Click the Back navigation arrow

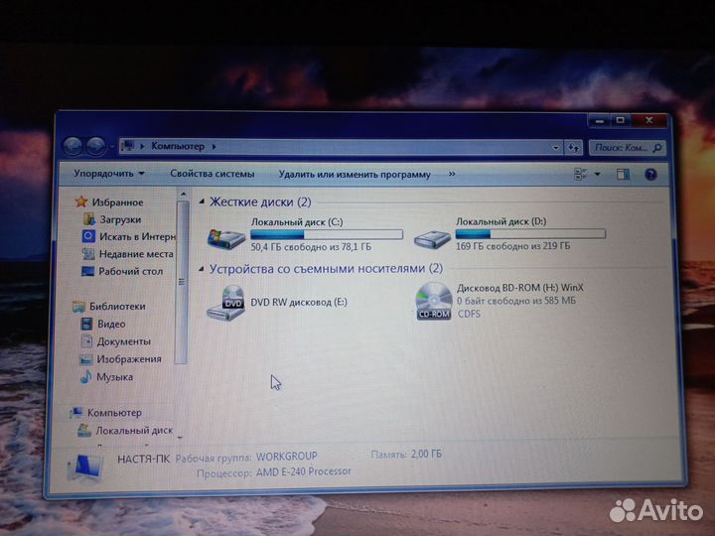point(72,146)
